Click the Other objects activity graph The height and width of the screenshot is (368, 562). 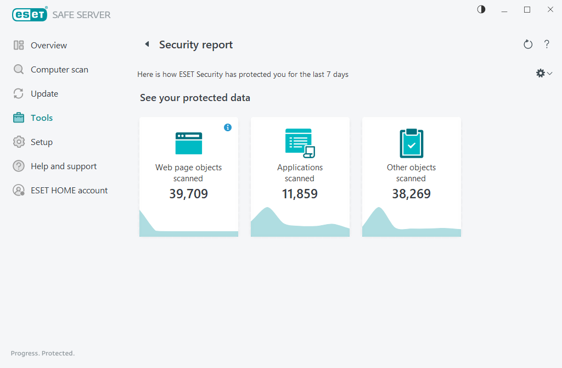pyautogui.click(x=412, y=222)
